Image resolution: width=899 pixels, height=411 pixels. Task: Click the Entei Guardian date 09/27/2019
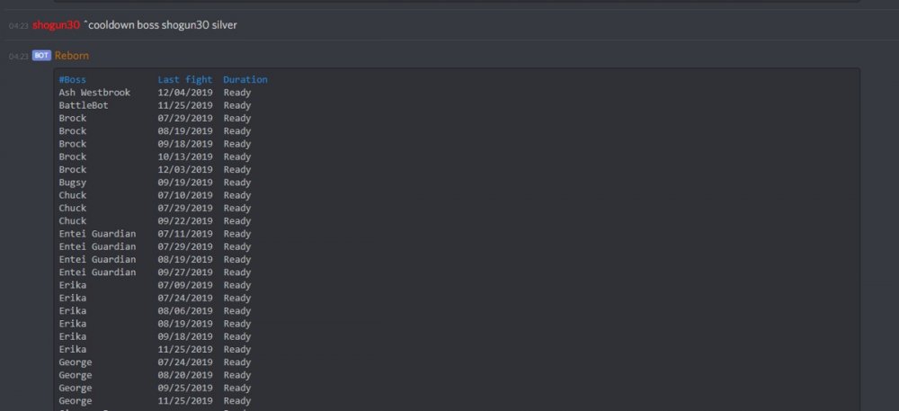tap(185, 273)
